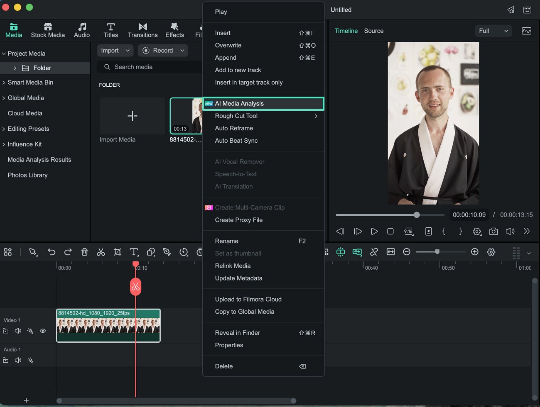Viewport: 540px width, 407px height.
Task: Play the preview video
Action: pos(374,232)
